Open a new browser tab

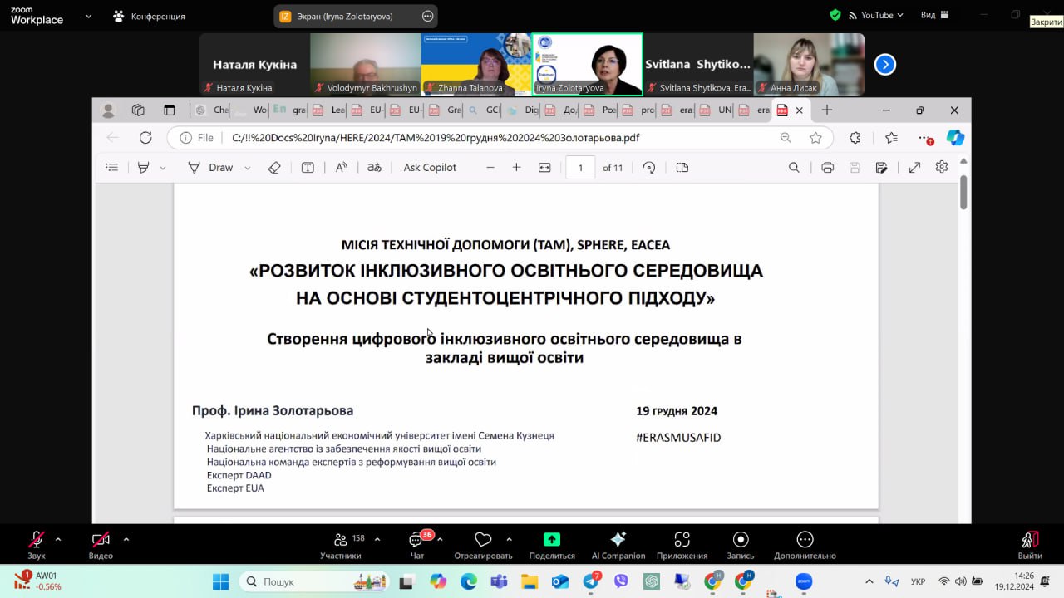pyautogui.click(x=827, y=110)
